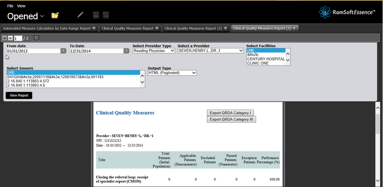Close Clinical Quality Measures Report (3) tab
Image resolution: width=383 pixels, height=187 pixels.
(x=294, y=28)
